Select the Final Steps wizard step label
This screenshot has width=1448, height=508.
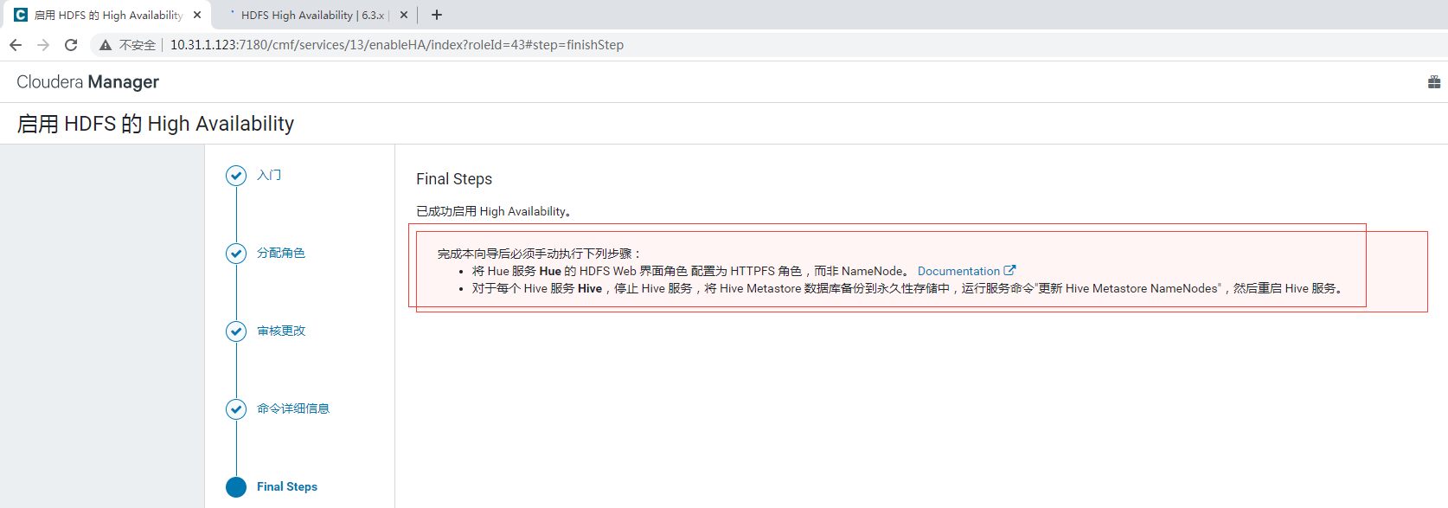287,486
